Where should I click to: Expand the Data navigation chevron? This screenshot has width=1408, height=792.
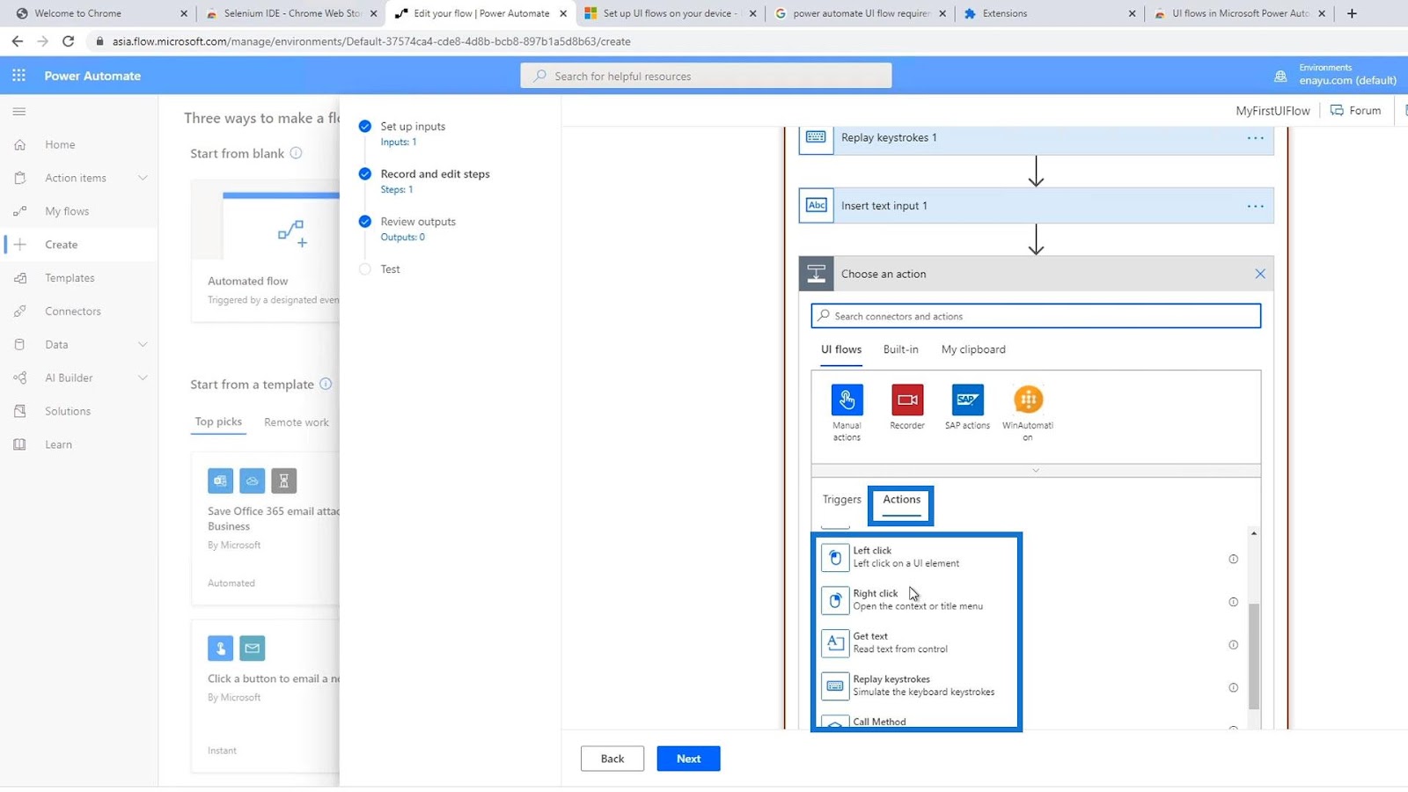tap(143, 345)
